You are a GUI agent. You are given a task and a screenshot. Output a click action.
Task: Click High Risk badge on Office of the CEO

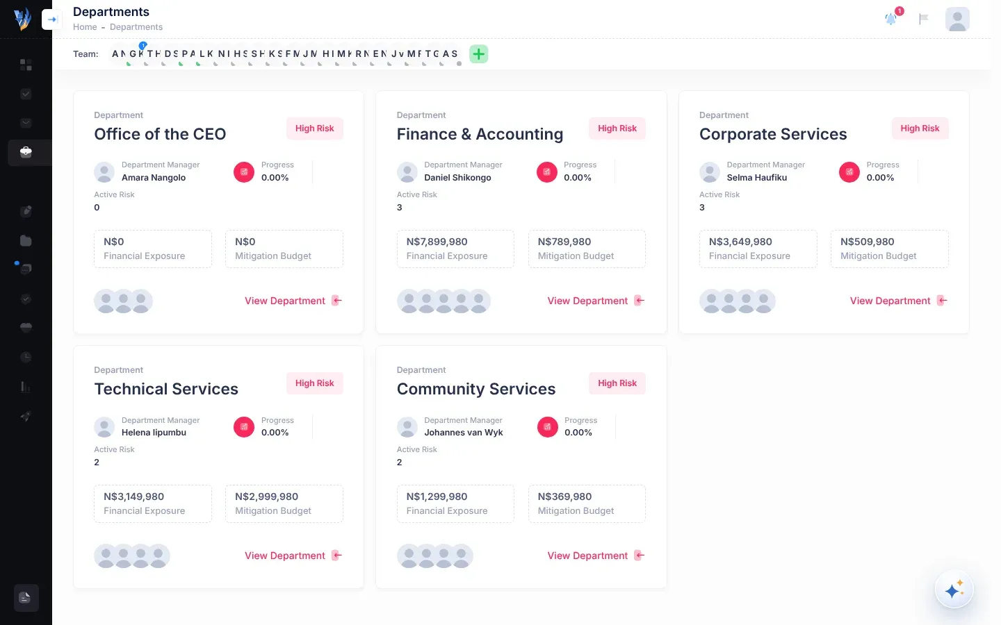point(315,128)
